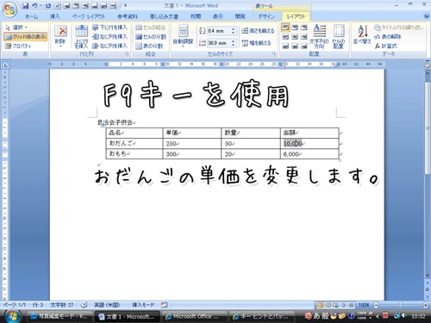Click Insert Above rows icon
Screen dimensions: 431x323
(x=81, y=36)
